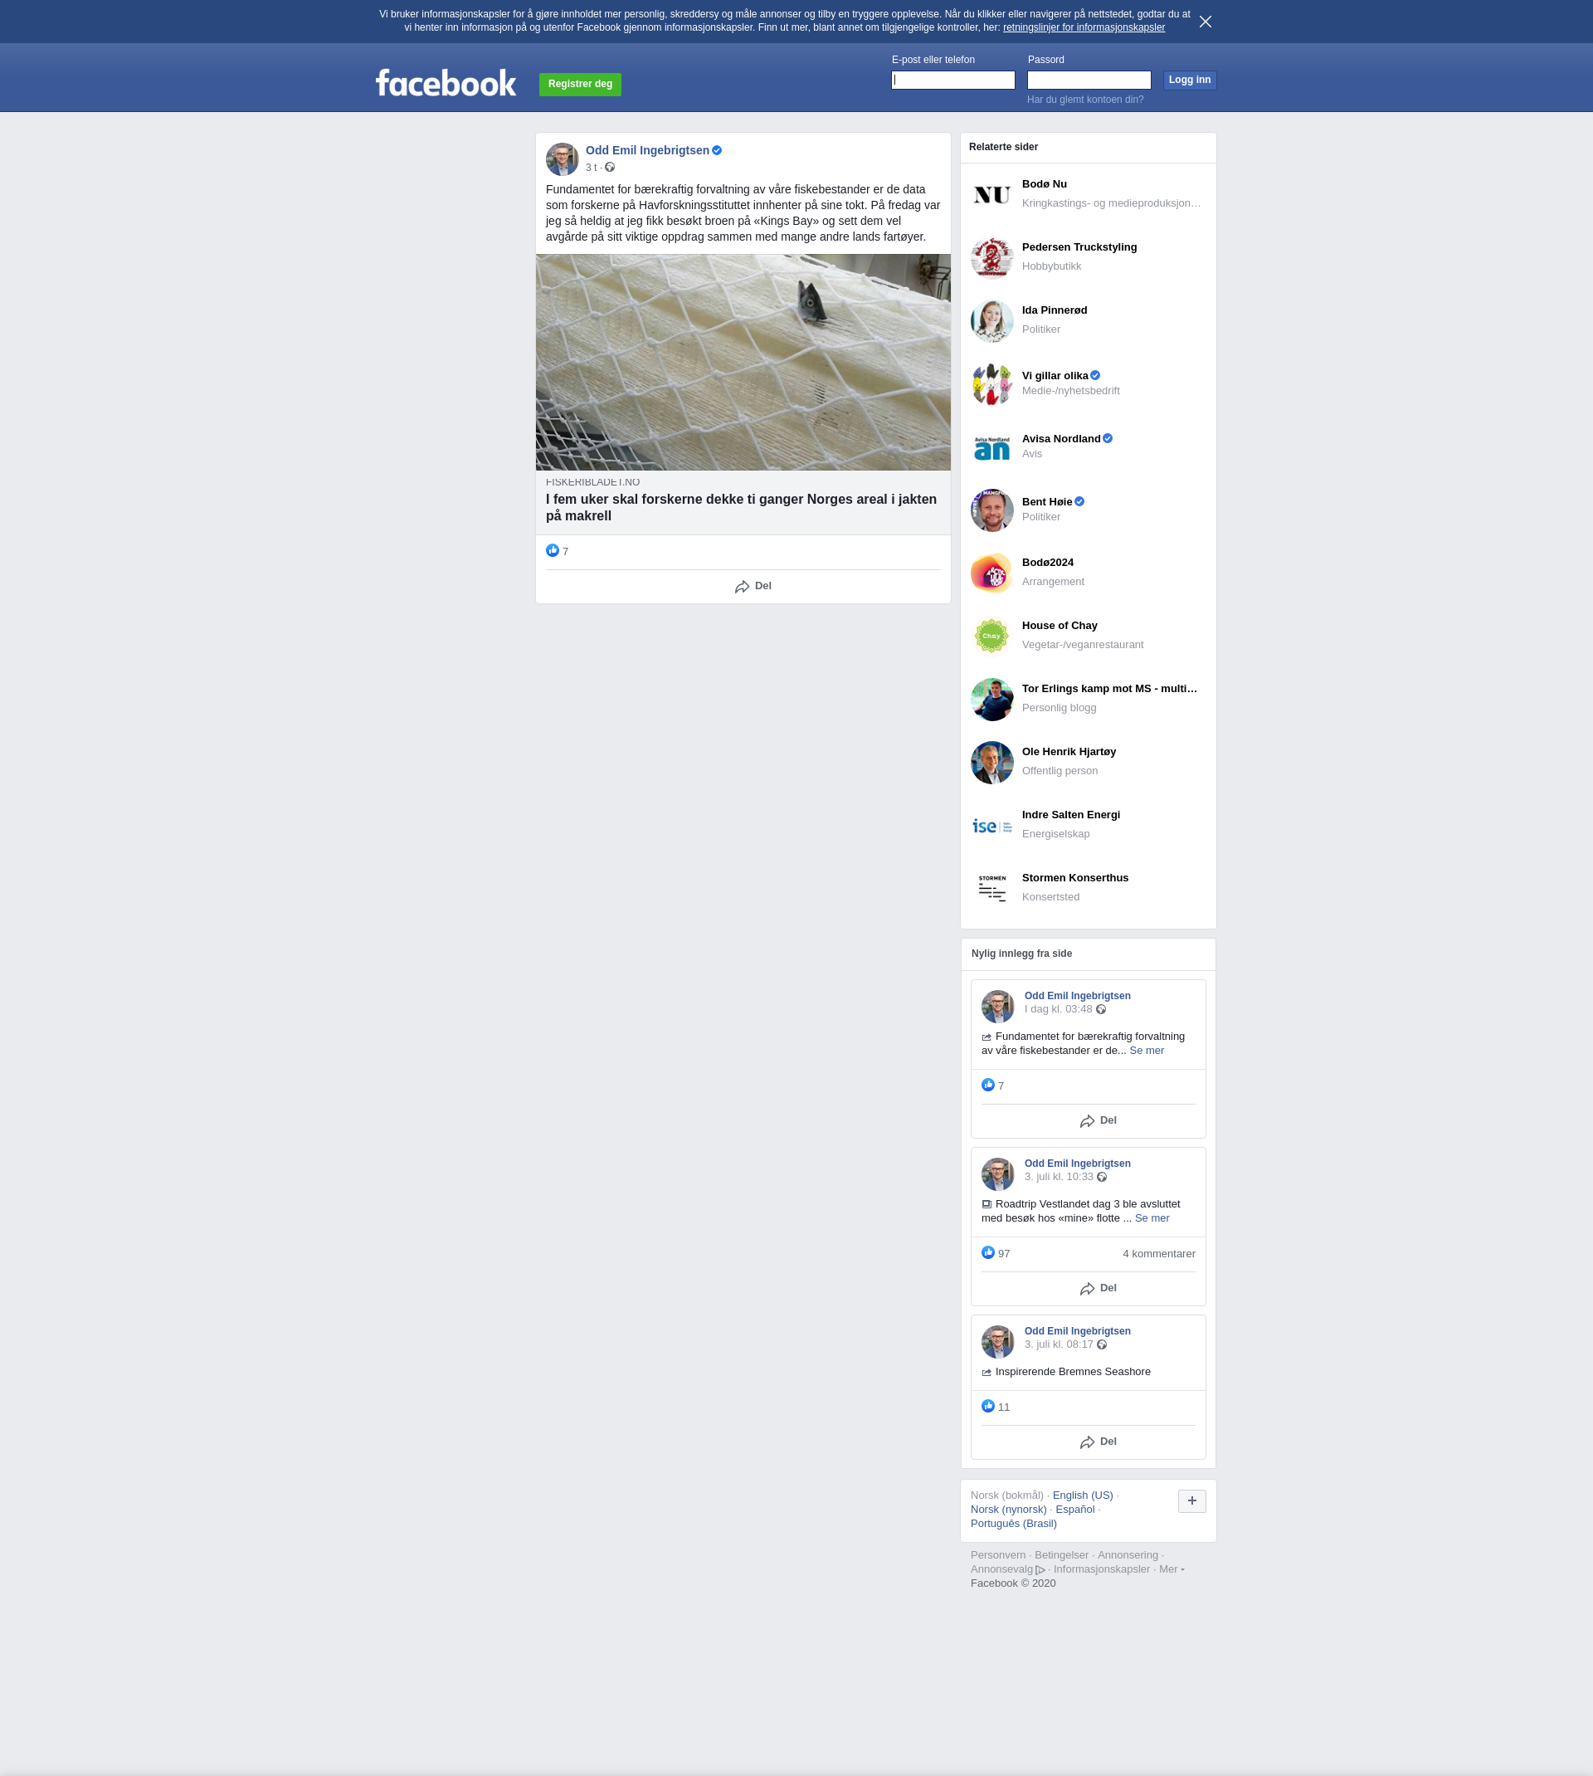Focus the E-post eller telefon field
The width and height of the screenshot is (1593, 1776).
click(952, 81)
